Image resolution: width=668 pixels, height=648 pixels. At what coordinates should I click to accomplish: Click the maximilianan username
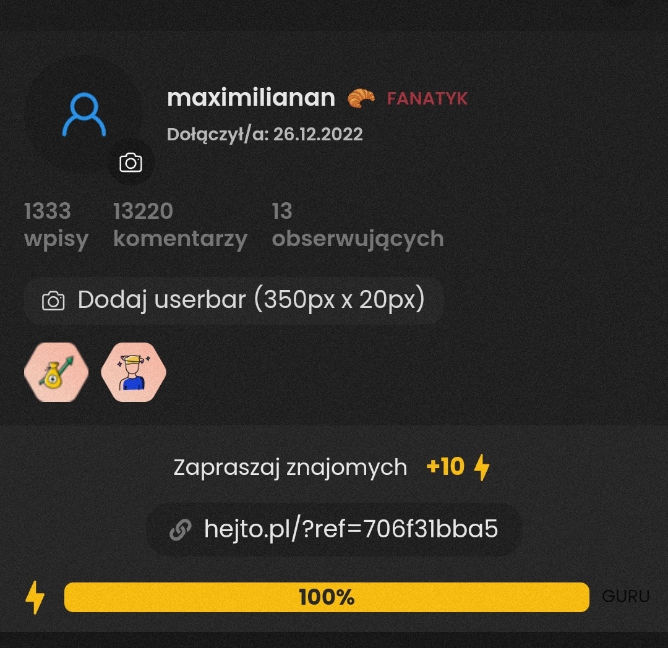click(251, 98)
